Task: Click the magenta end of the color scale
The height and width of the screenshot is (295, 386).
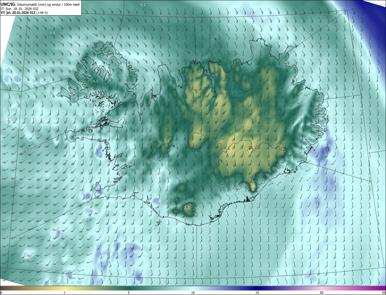Action: click(380, 288)
